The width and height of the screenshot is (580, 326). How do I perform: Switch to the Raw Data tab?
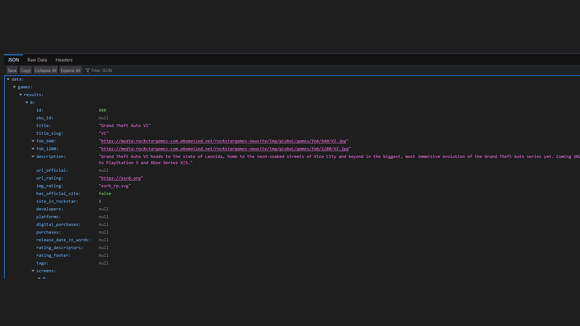pyautogui.click(x=37, y=60)
